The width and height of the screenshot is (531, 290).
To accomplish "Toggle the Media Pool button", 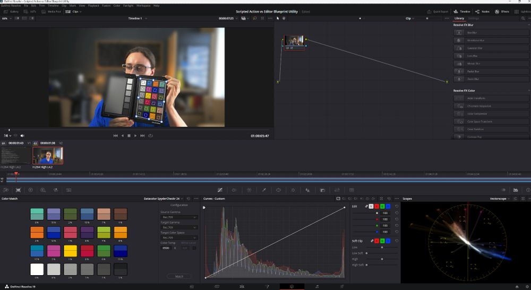I will tap(51, 12).
